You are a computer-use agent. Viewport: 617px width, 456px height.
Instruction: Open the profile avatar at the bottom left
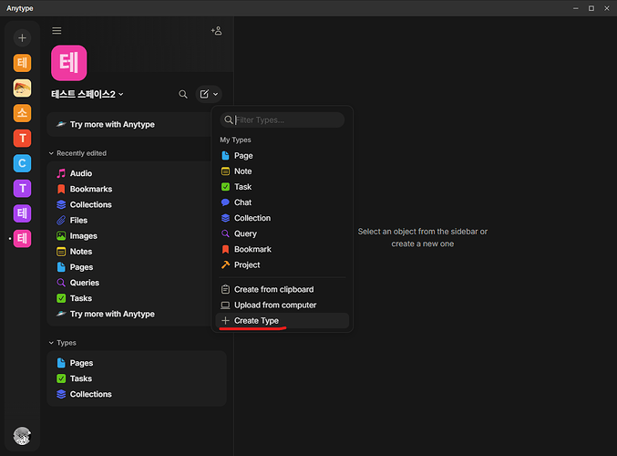pos(22,436)
